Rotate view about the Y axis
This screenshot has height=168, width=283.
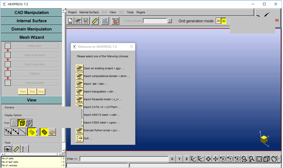(230, 159)
